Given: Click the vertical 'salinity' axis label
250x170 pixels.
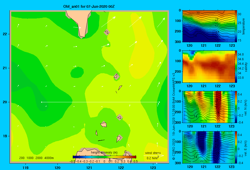Looking at the screenshot, I should click(x=246, y=67).
